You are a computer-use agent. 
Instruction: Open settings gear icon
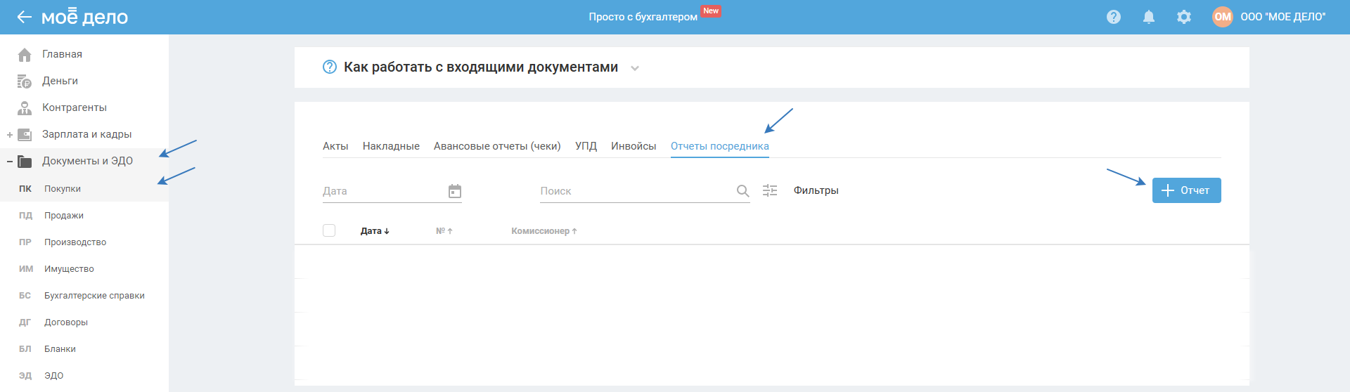pyautogui.click(x=1184, y=17)
